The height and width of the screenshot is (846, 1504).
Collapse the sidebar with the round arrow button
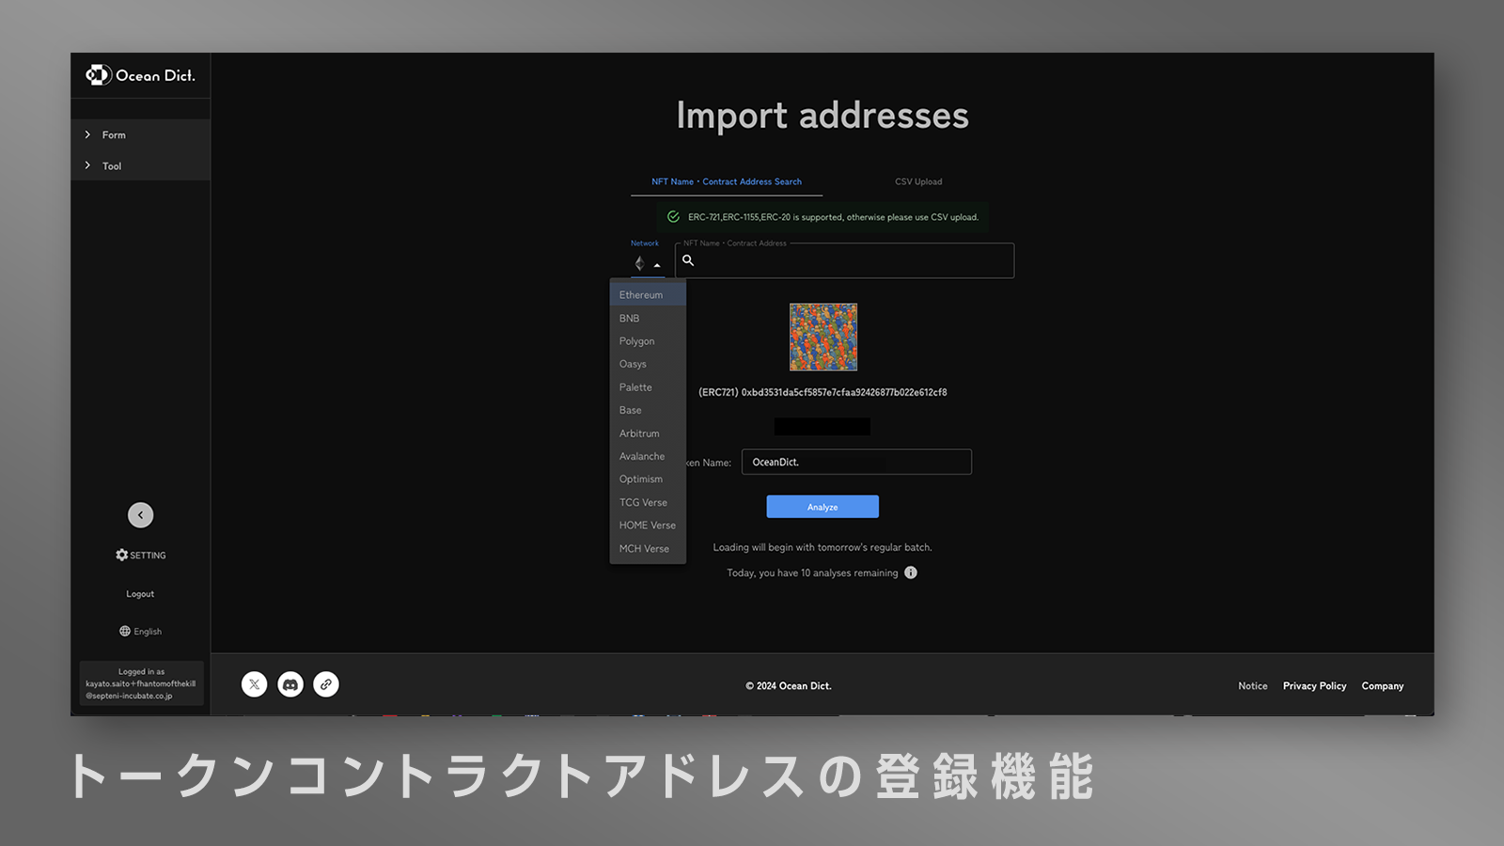tap(140, 515)
